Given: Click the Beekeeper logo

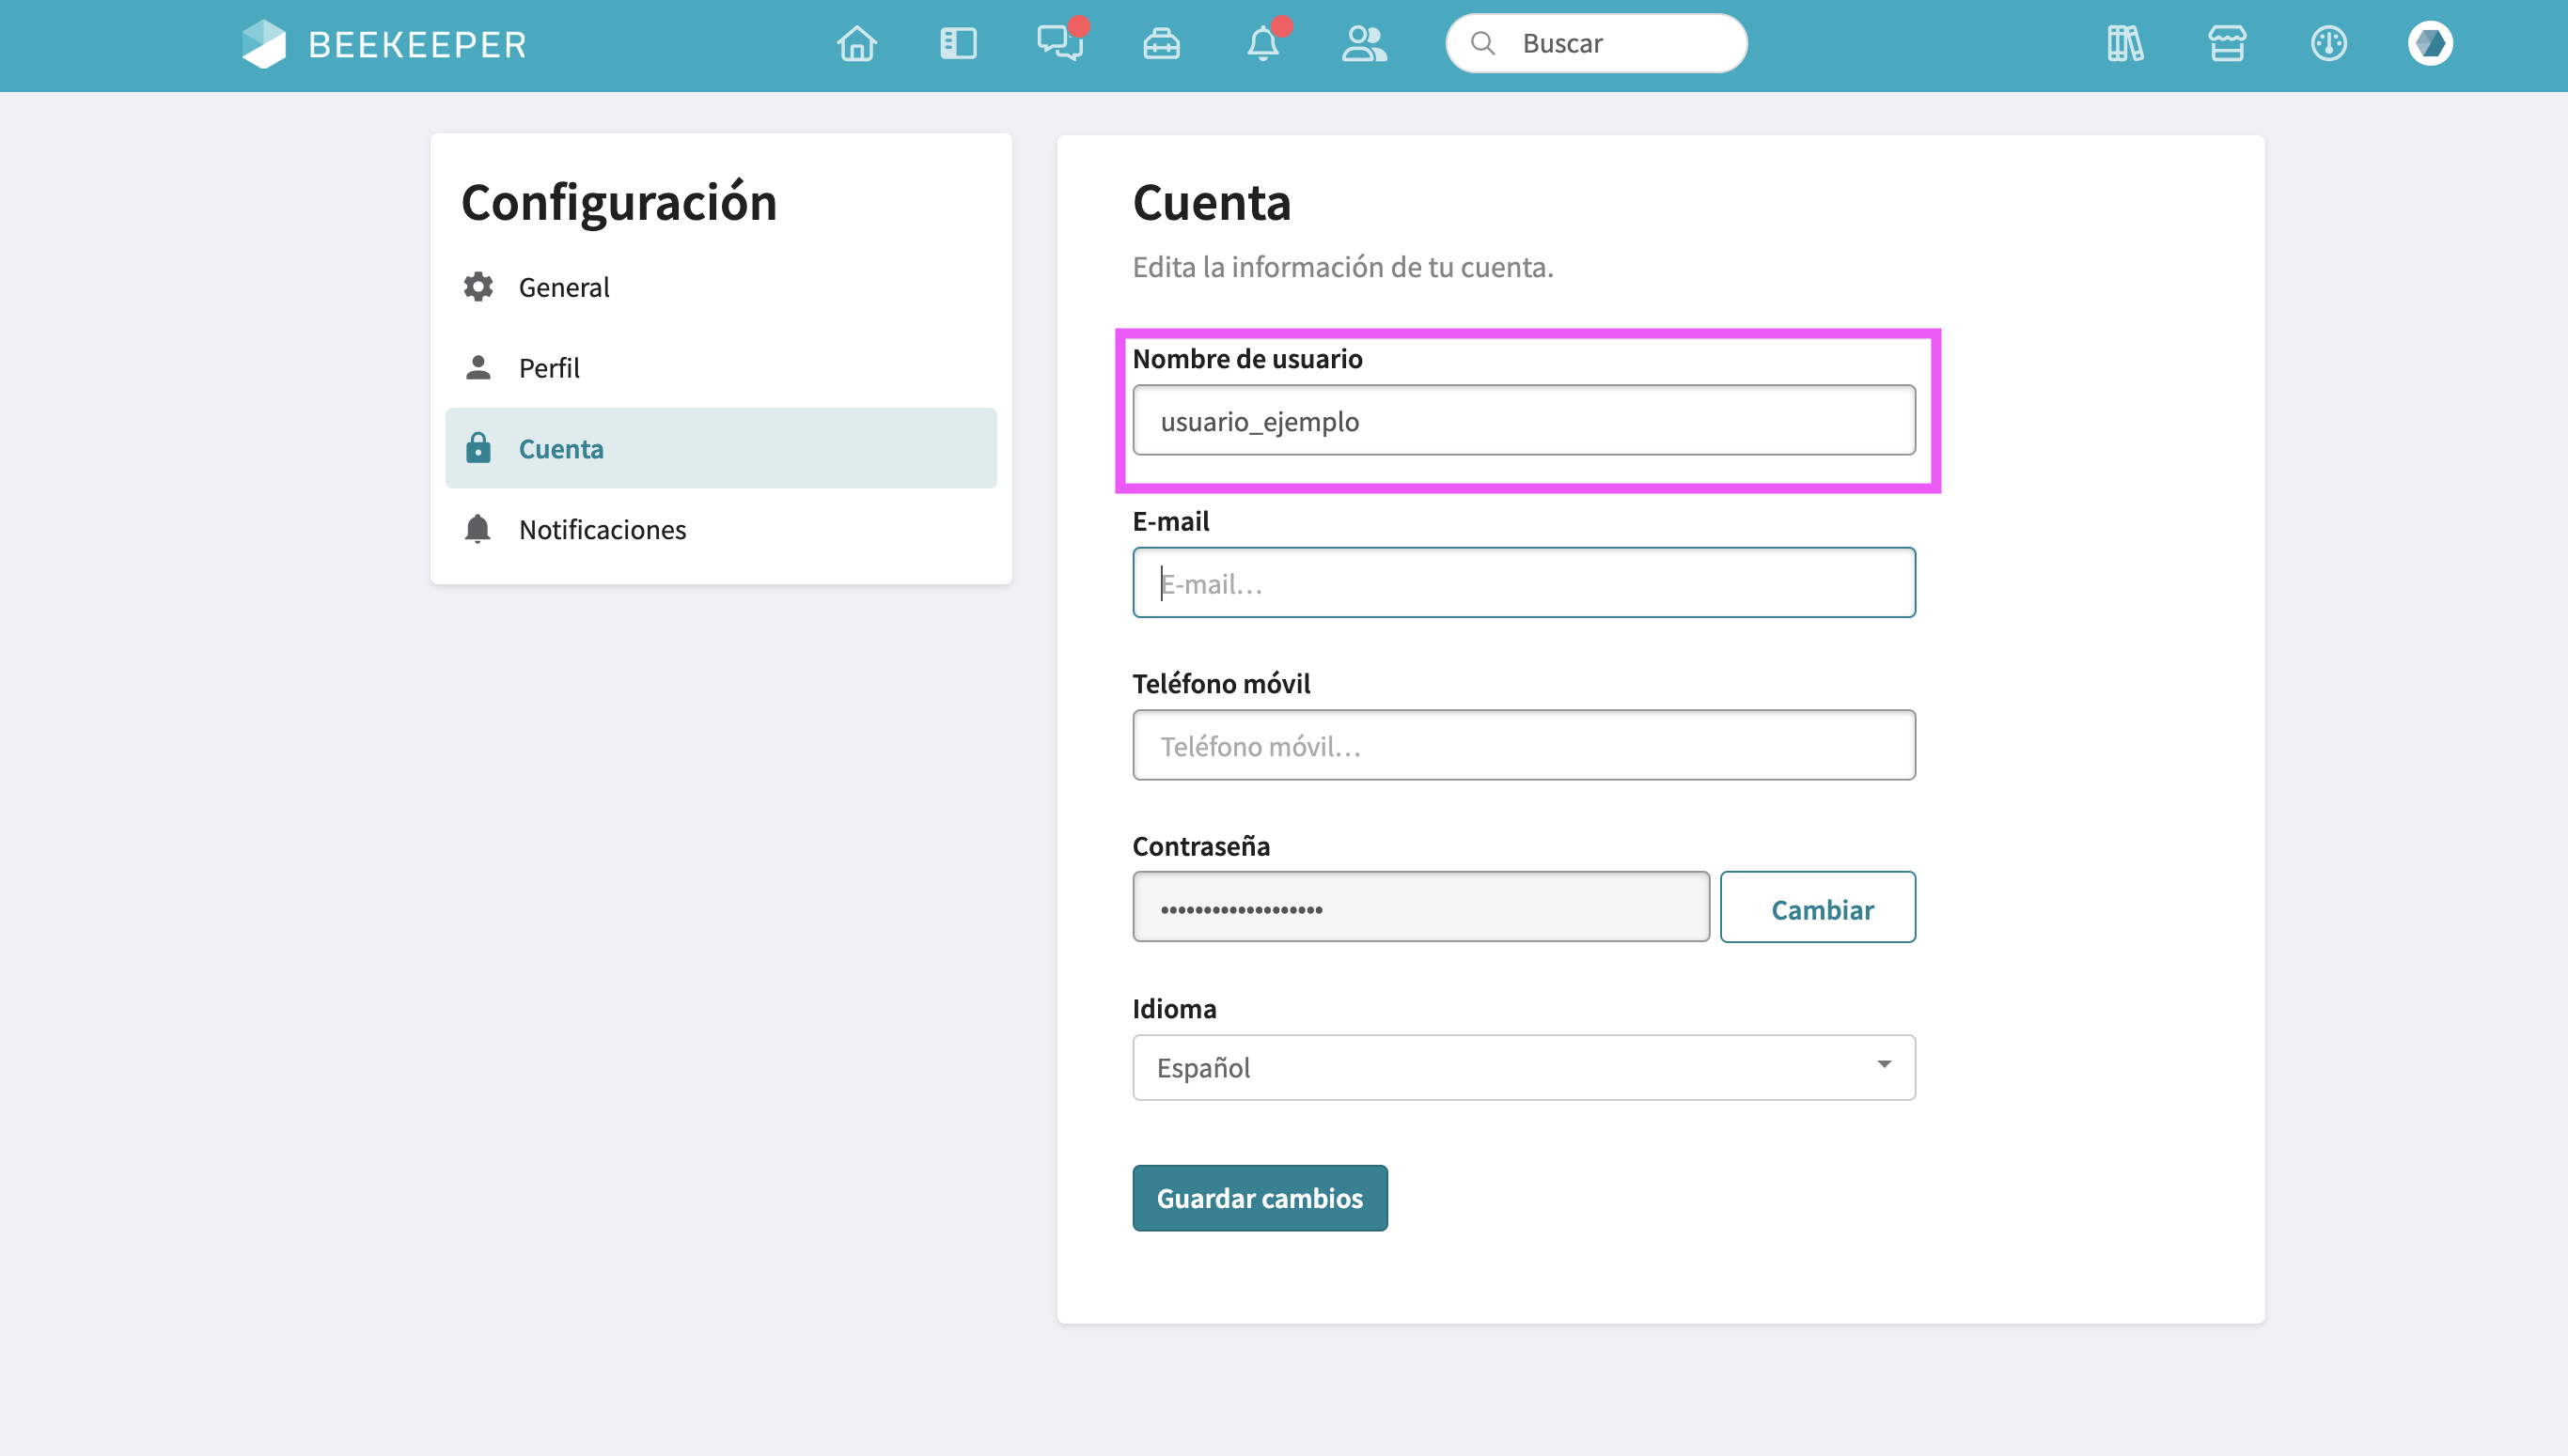Looking at the screenshot, I should click(384, 44).
